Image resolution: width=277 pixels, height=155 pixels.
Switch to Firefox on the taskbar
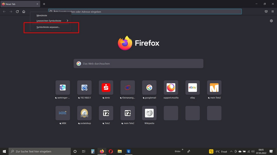tap(102, 151)
